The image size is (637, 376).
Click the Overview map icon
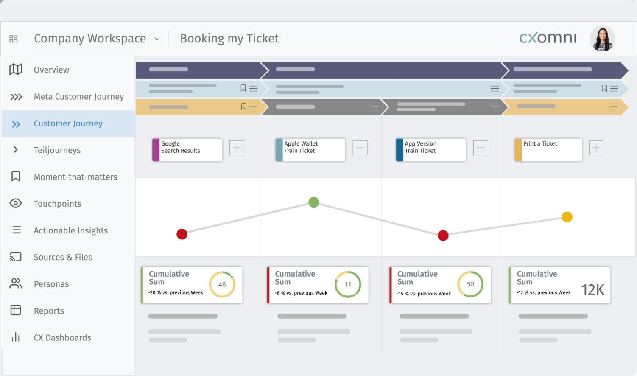(16, 69)
